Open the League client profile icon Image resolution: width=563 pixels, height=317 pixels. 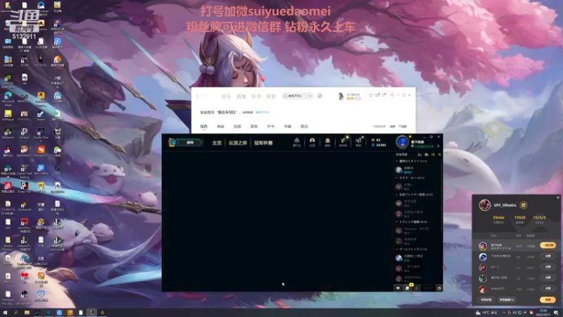click(x=312, y=142)
